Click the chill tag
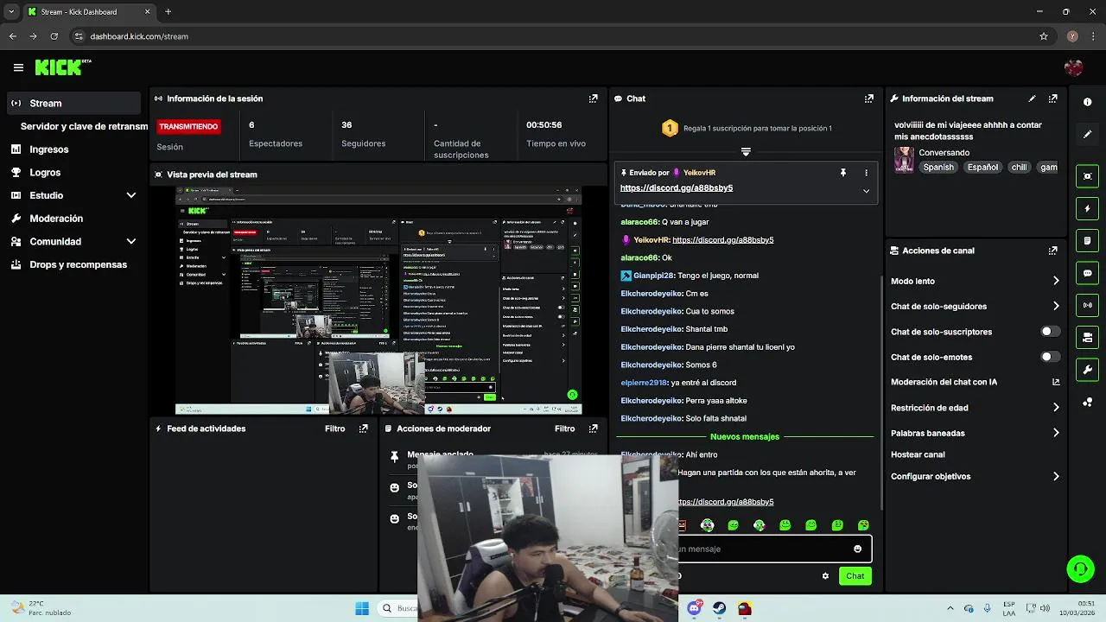1106x622 pixels. click(1019, 168)
